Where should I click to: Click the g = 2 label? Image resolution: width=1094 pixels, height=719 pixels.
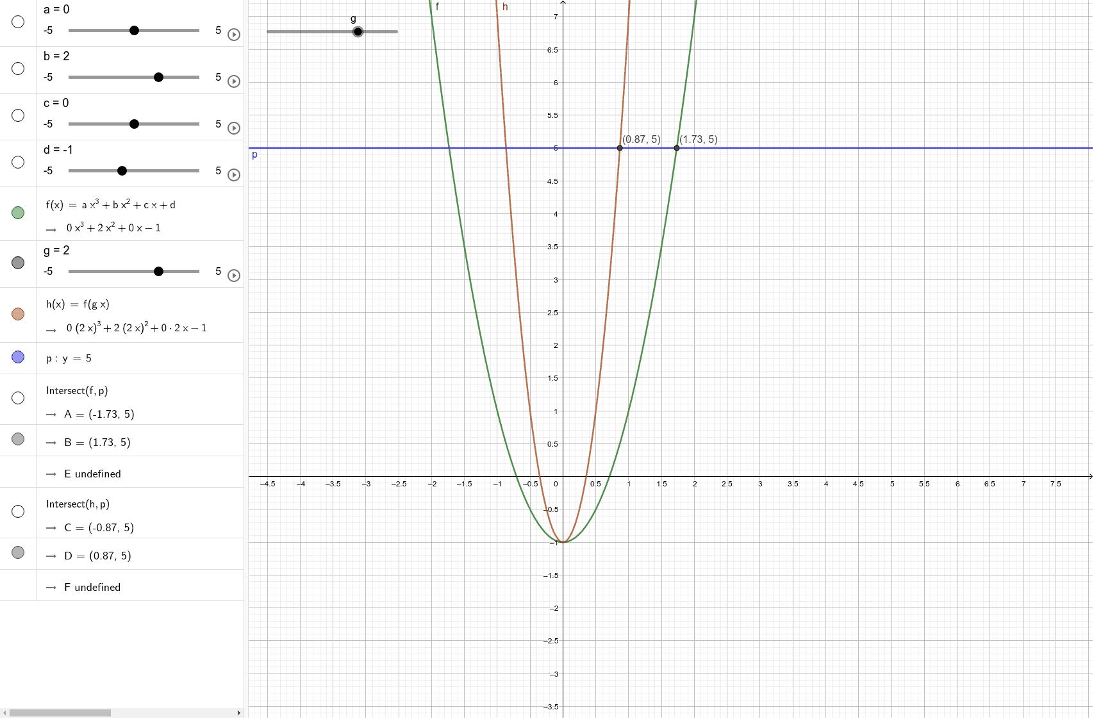(56, 251)
